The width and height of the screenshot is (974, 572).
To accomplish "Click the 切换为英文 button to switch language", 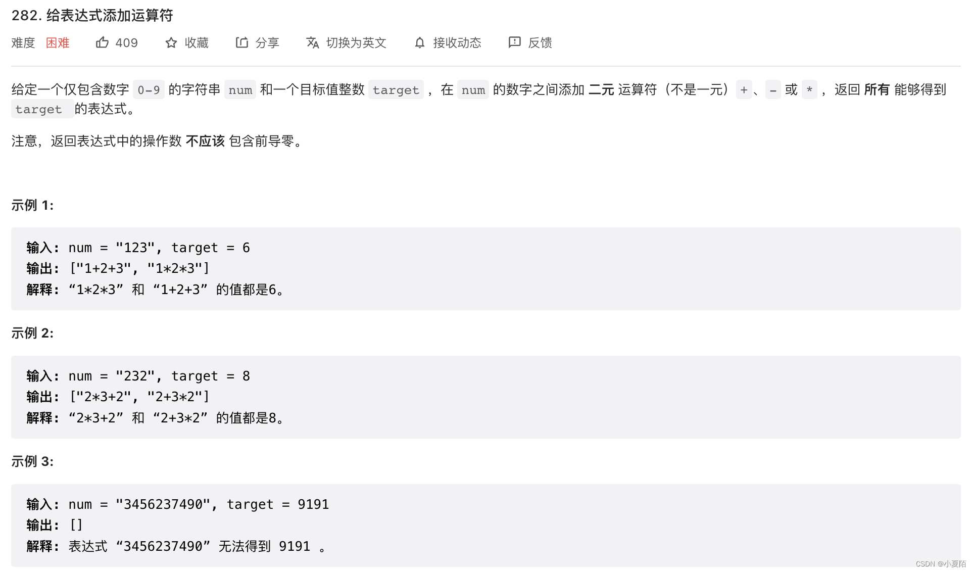I will [x=347, y=43].
